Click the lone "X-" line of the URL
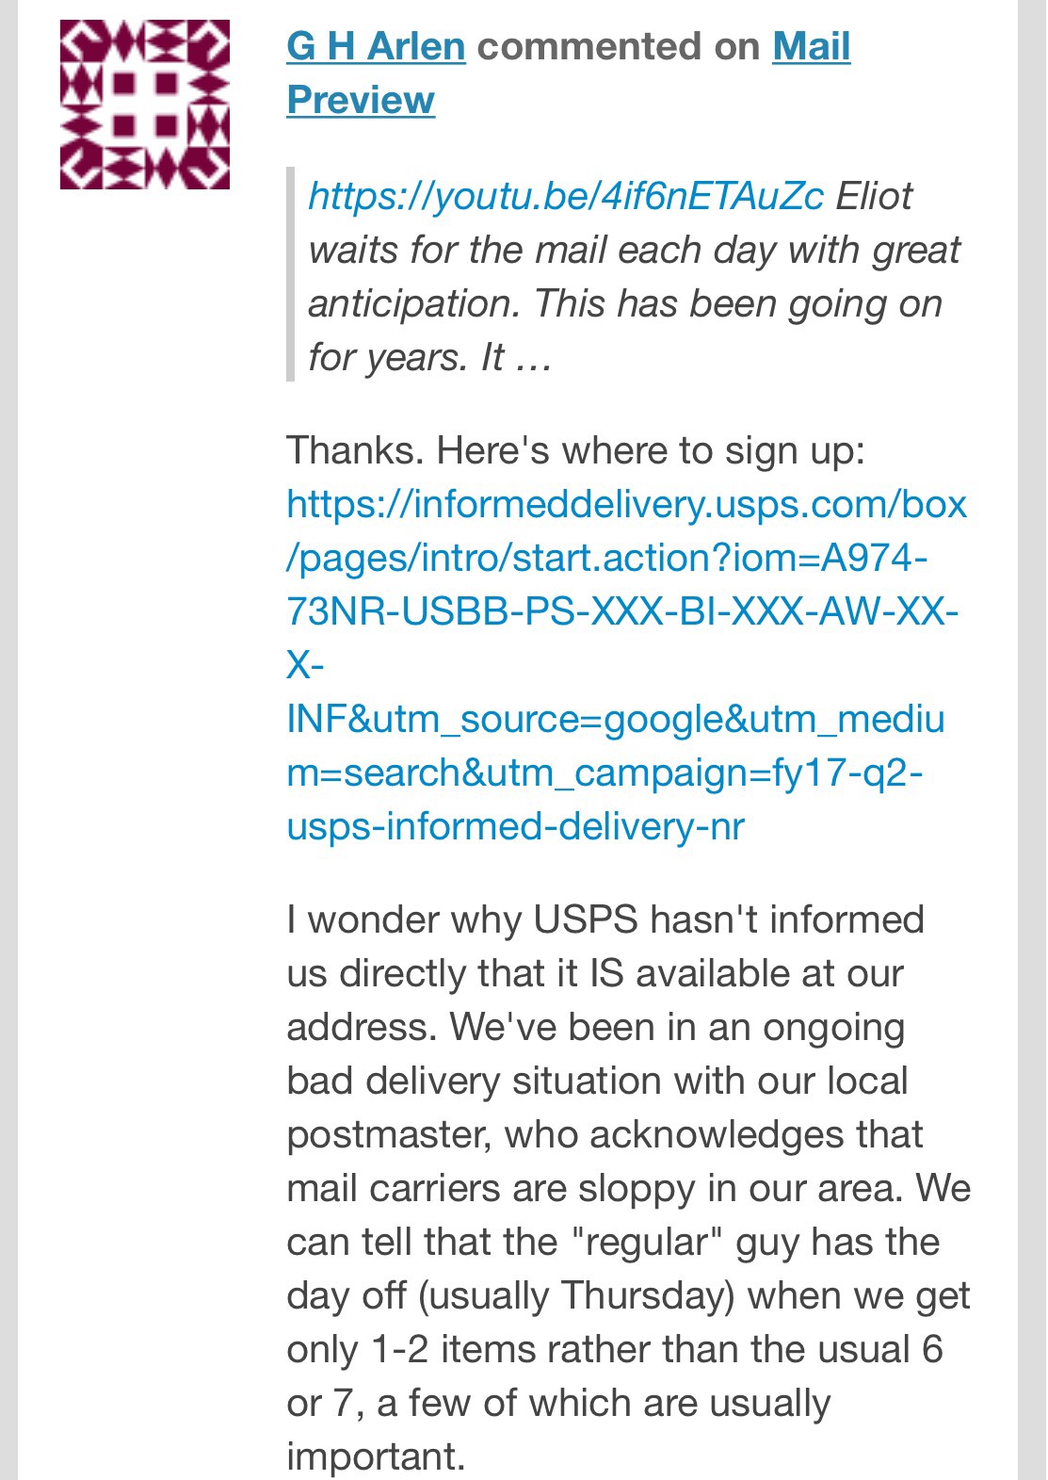The width and height of the screenshot is (1048, 1480). (x=305, y=666)
